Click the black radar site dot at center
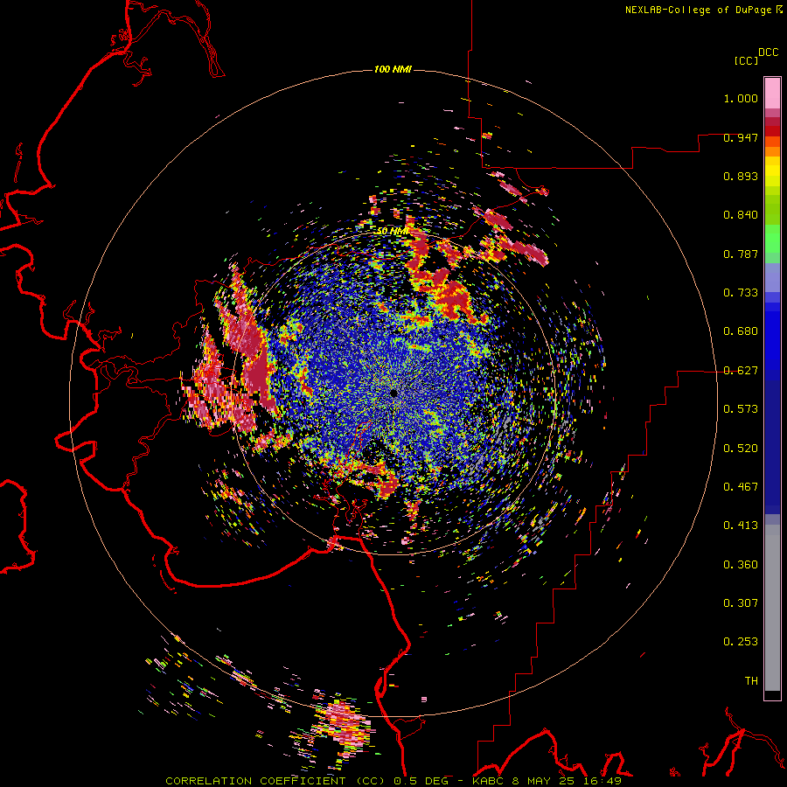 (x=394, y=393)
